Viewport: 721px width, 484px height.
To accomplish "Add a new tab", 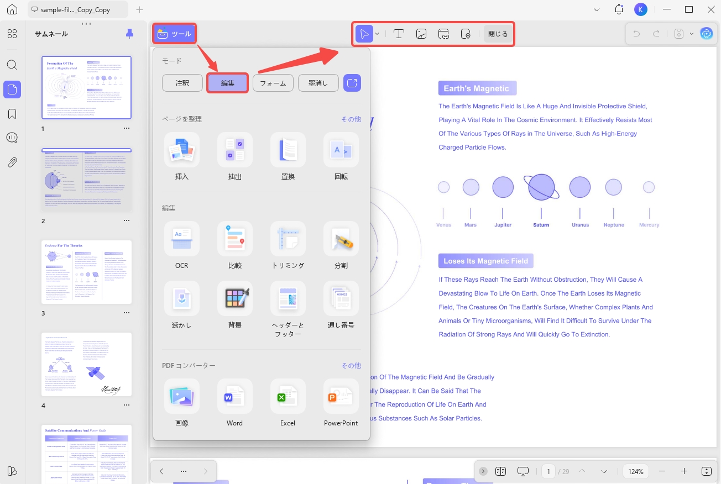I will tap(140, 9).
